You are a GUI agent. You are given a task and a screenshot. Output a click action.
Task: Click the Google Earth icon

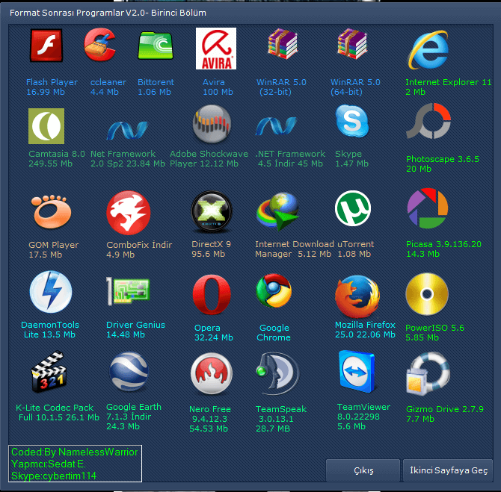pos(129,374)
